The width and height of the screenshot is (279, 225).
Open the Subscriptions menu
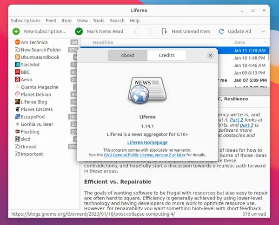26,21
